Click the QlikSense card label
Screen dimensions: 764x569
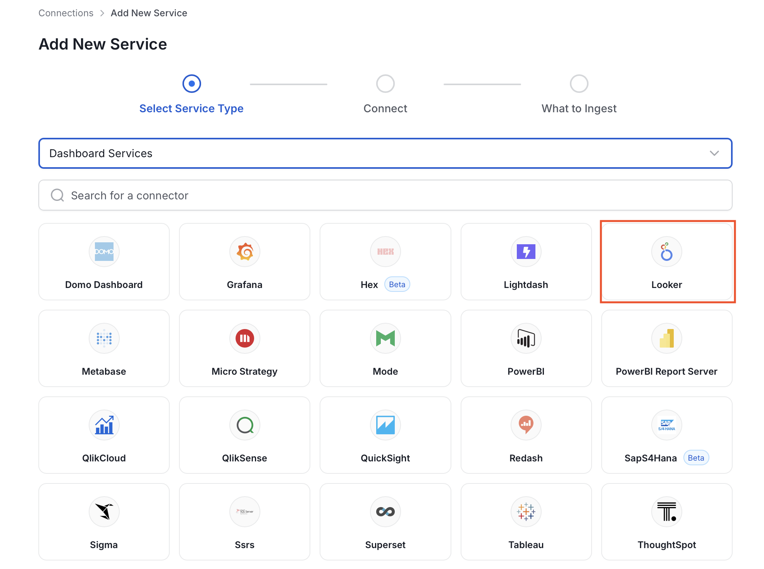click(244, 458)
